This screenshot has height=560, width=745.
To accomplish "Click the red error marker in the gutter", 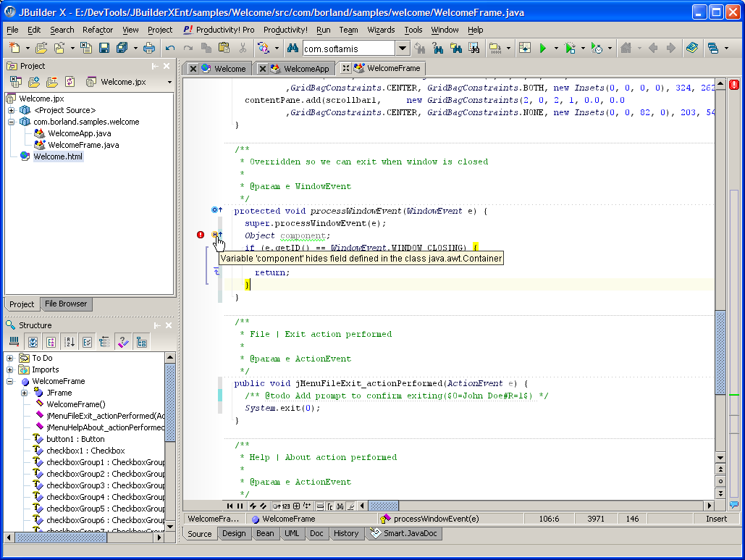I will click(x=201, y=235).
